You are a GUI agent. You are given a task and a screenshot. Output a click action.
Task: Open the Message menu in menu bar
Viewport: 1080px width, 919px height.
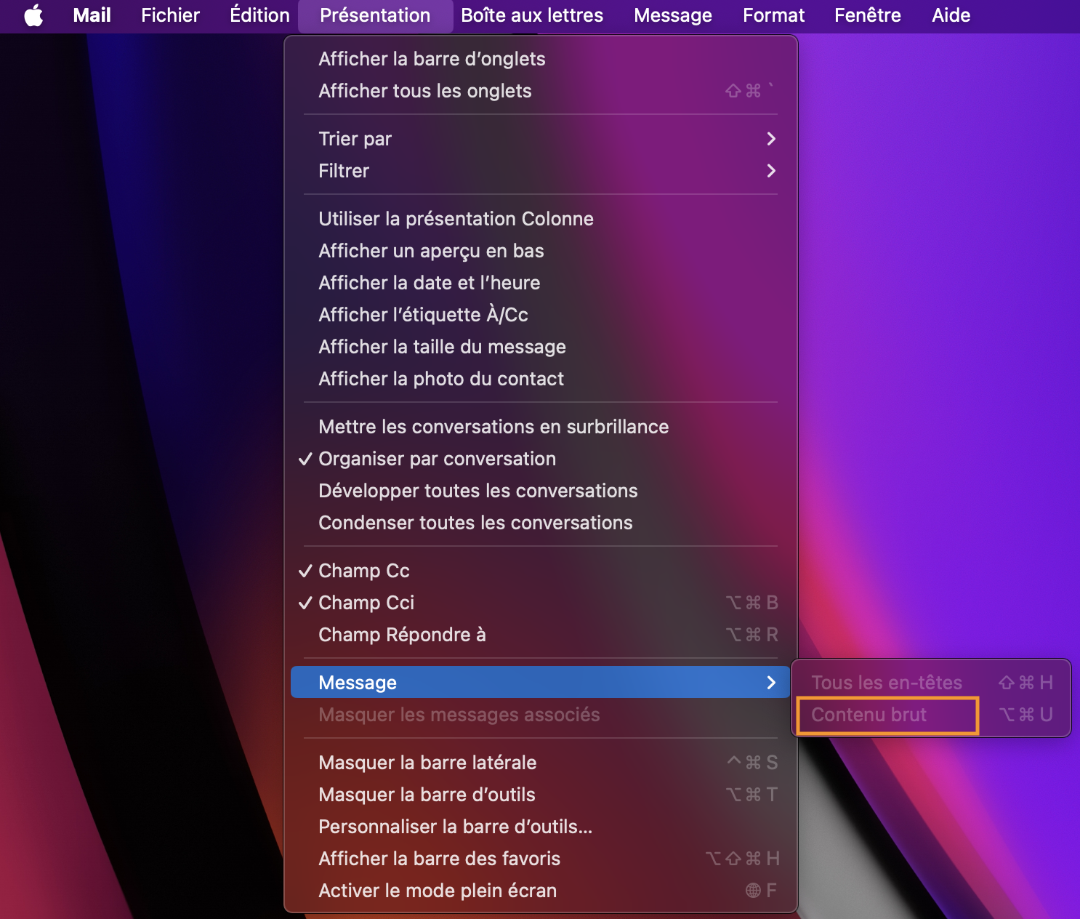pos(673,15)
